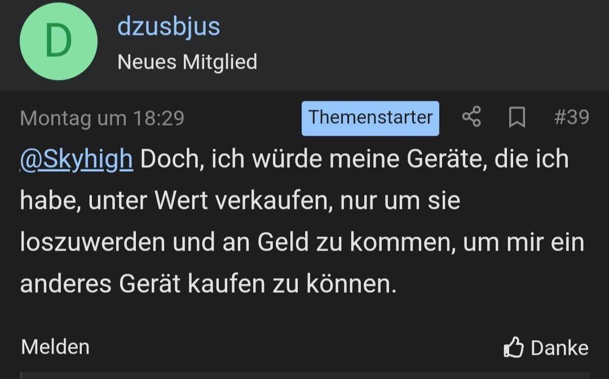This screenshot has width=609, height=379.
Task: Open the dzusbjus username profile link
Action: coord(169,26)
